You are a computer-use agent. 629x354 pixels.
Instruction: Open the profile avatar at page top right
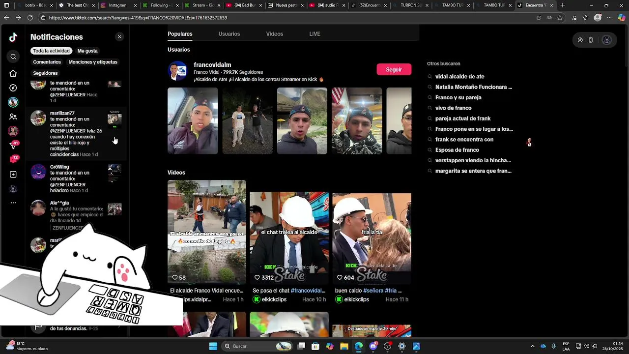point(606,40)
